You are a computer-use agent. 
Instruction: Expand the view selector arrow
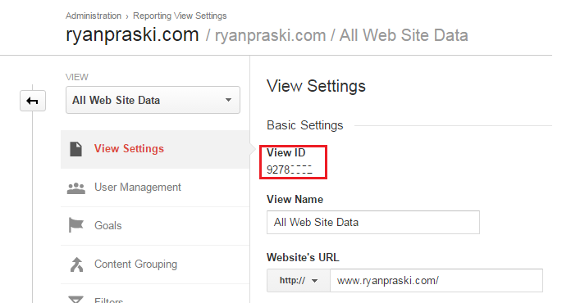pos(228,100)
